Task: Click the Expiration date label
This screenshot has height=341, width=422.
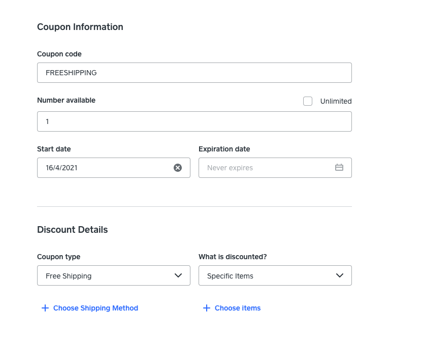Action: (x=224, y=149)
